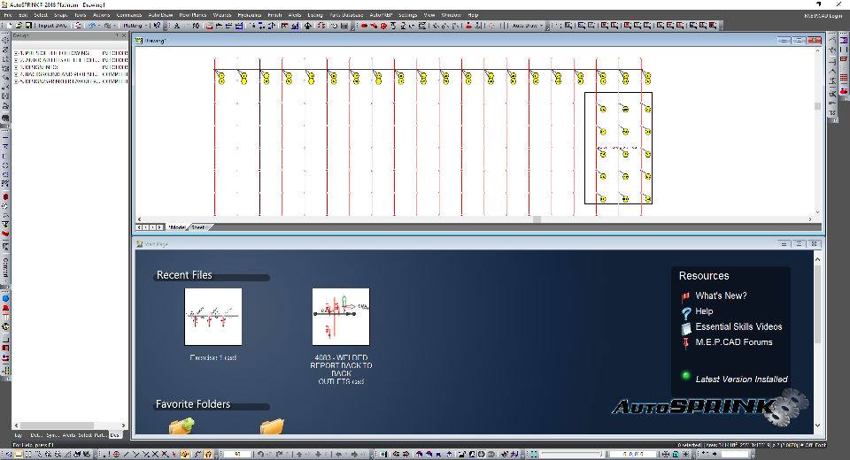Open M.E.P.CAD Forums link
This screenshot has height=460, width=850.
(733, 341)
